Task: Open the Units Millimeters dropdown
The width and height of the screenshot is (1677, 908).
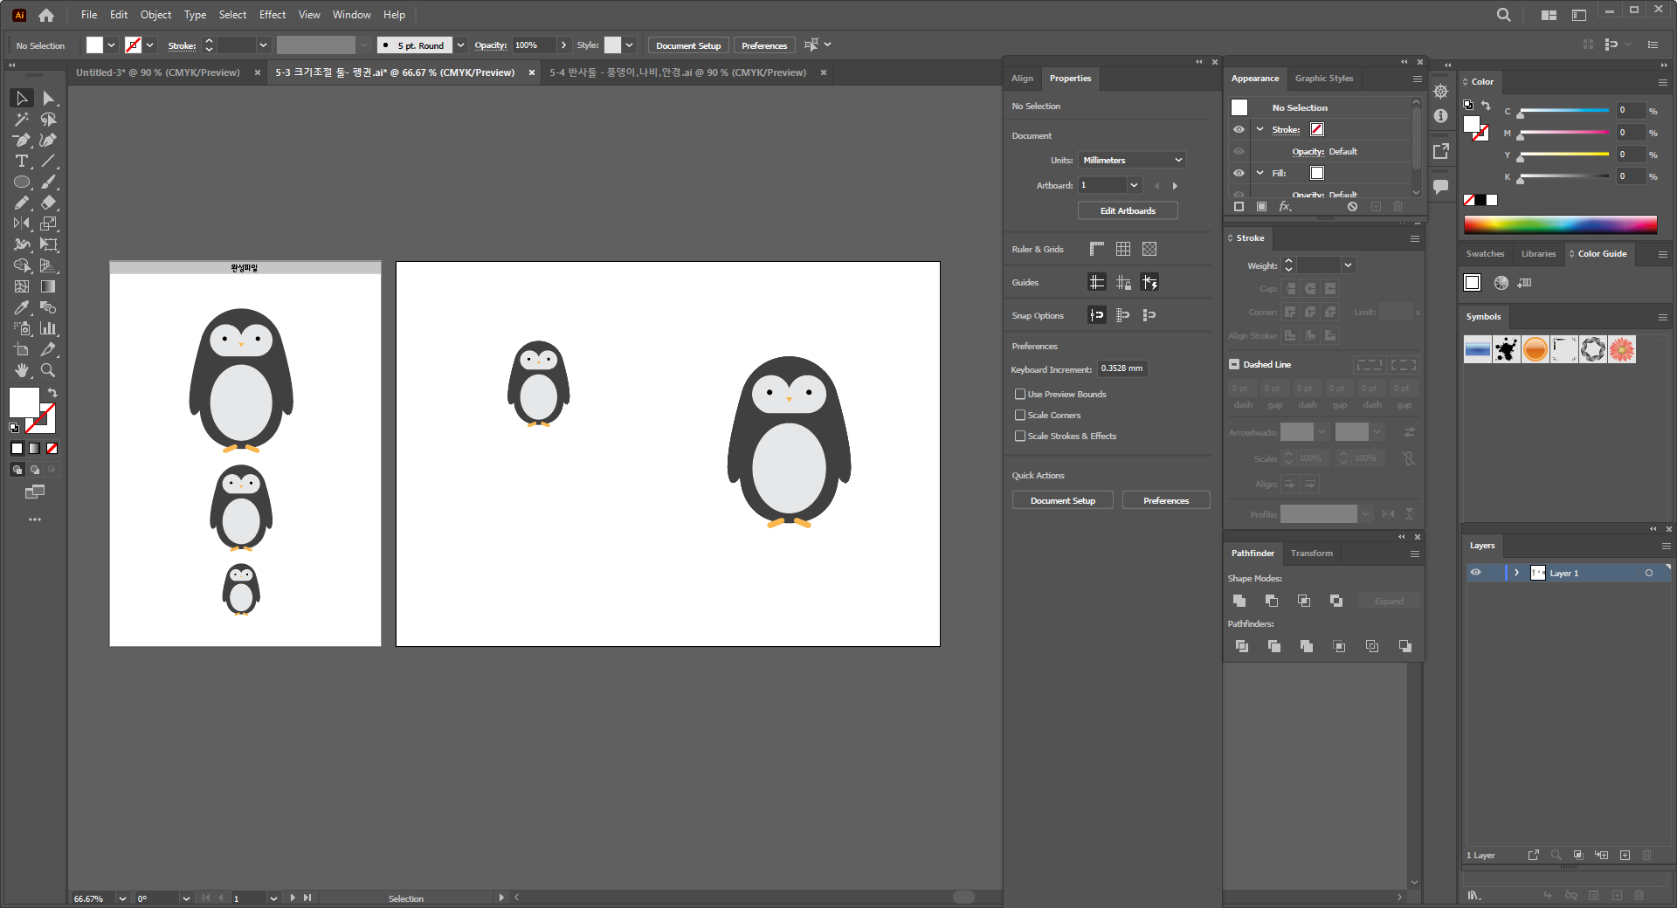Action: 1132,160
